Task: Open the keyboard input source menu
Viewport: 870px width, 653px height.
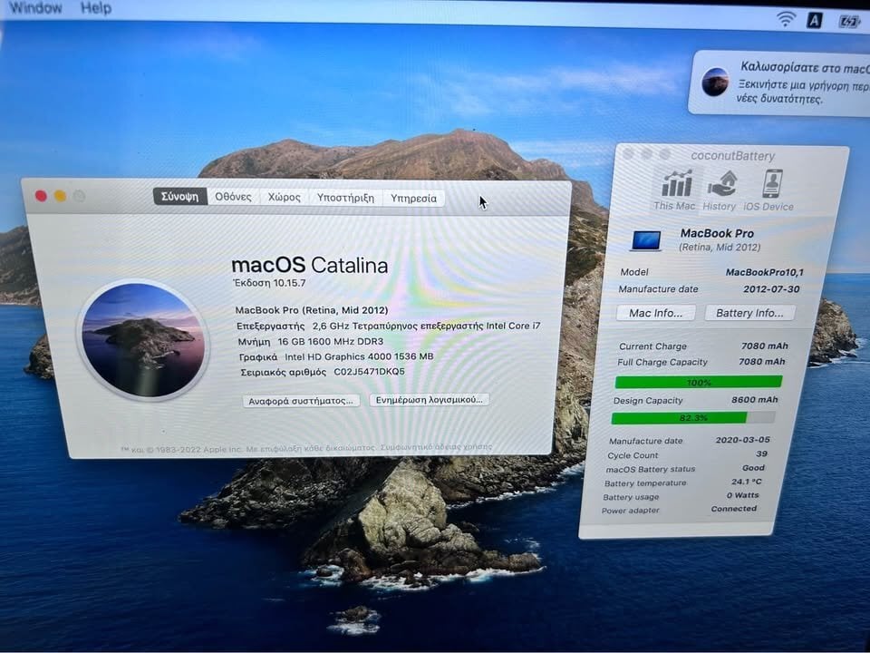Action: click(814, 21)
